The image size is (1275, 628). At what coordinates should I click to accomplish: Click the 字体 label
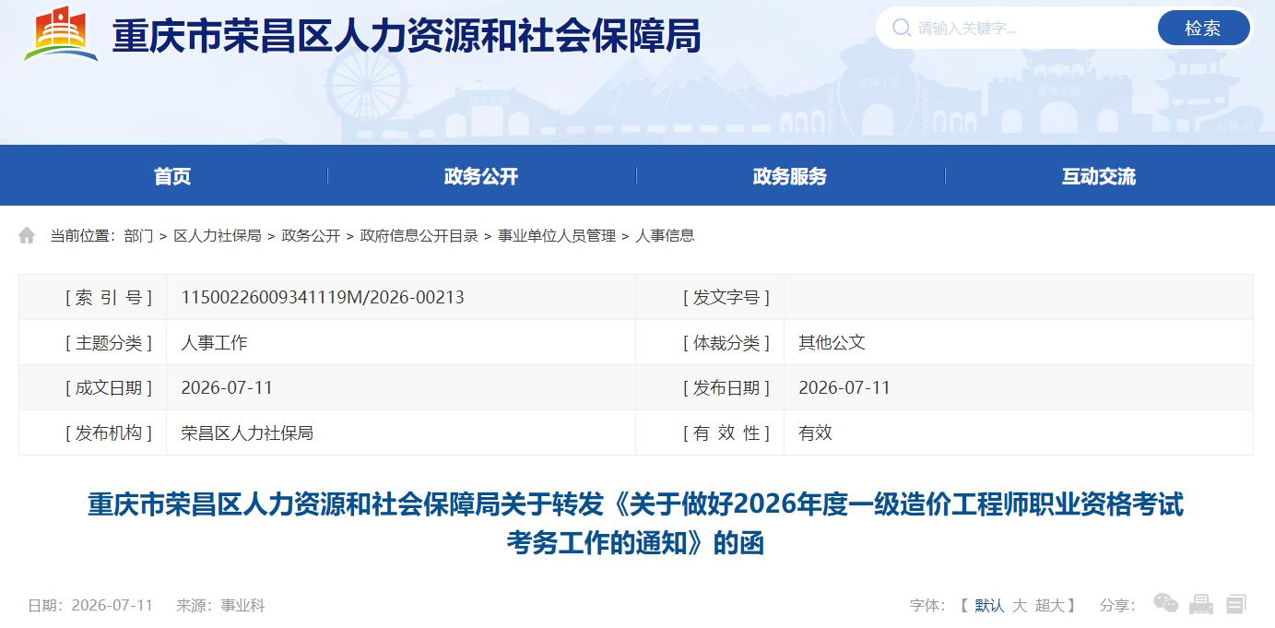coord(927,606)
